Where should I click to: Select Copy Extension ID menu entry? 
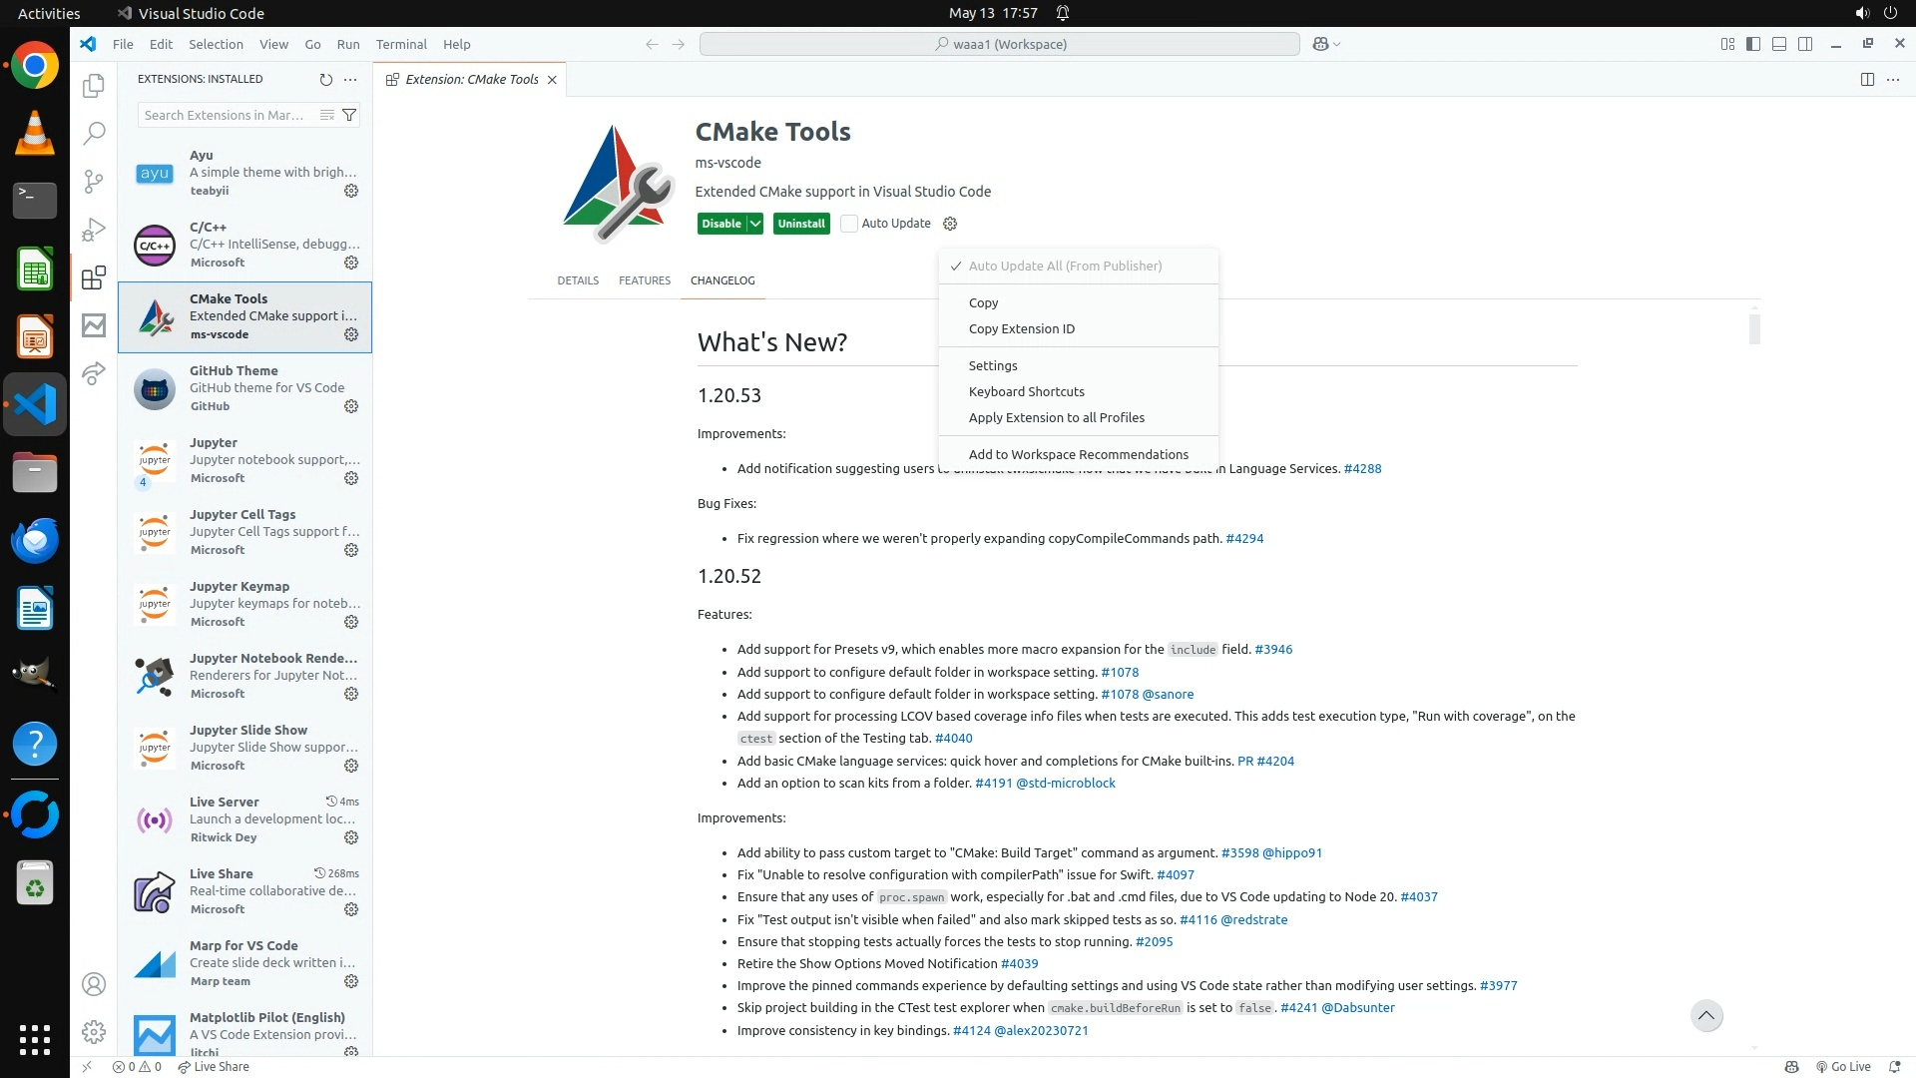[1021, 328]
